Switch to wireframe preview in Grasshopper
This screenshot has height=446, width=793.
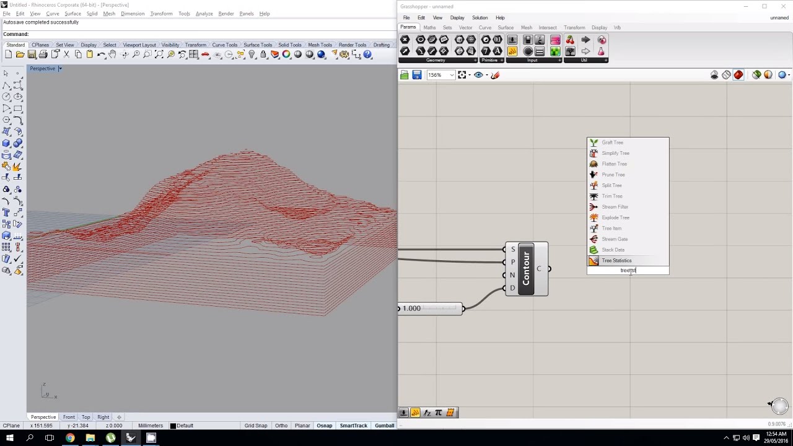pyautogui.click(x=727, y=75)
